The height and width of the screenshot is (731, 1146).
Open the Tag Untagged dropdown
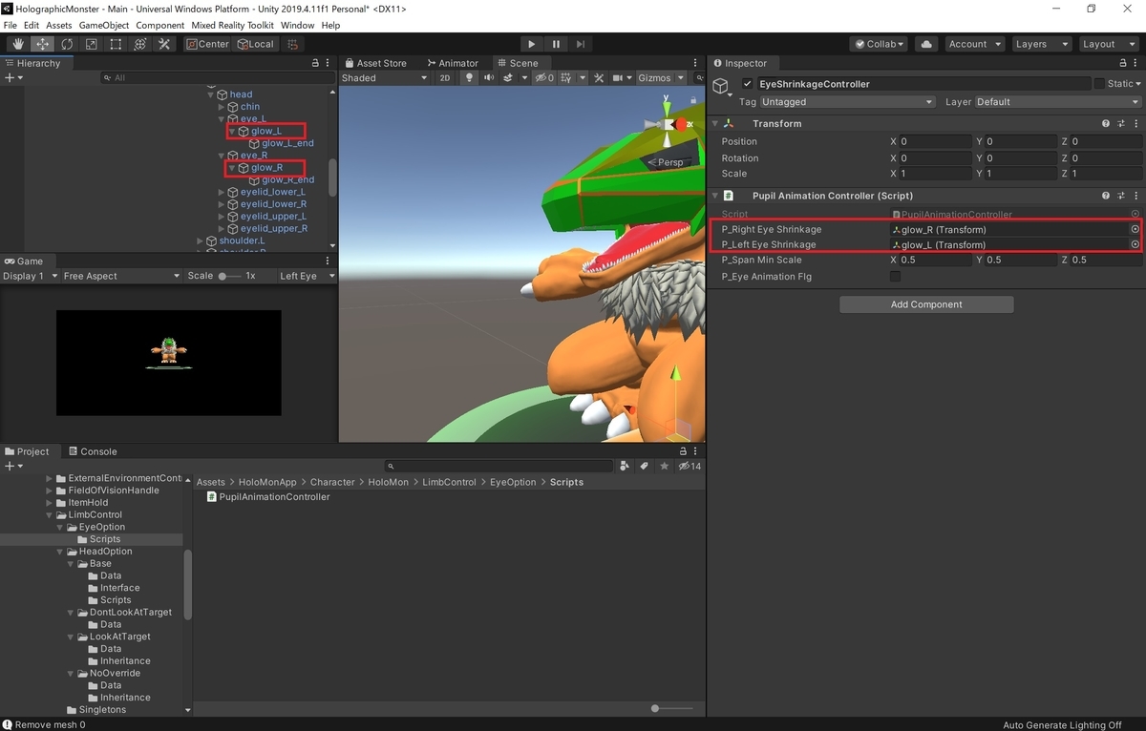(x=847, y=102)
